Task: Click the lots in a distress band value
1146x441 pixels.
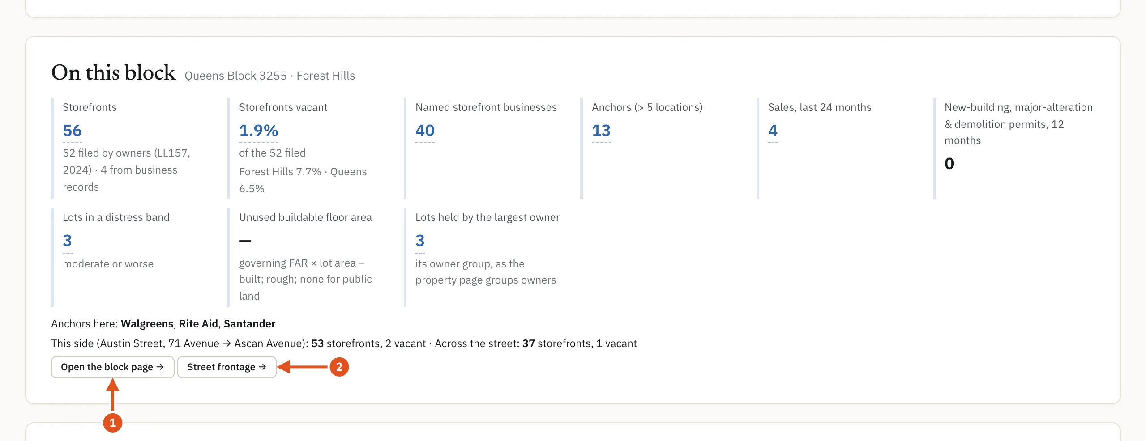Action: pyautogui.click(x=67, y=241)
